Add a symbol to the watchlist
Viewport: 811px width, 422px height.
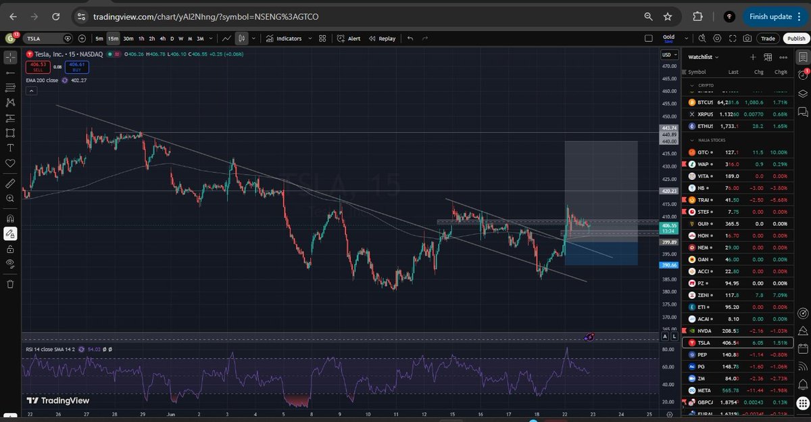753,57
